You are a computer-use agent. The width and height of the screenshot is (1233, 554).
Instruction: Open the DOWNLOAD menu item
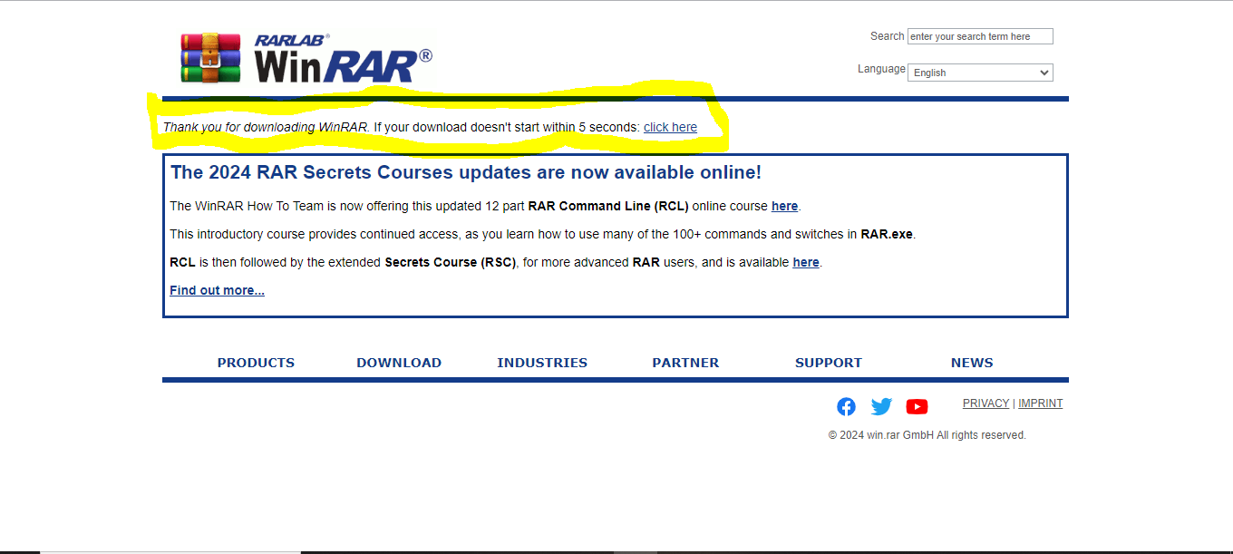[x=399, y=363]
